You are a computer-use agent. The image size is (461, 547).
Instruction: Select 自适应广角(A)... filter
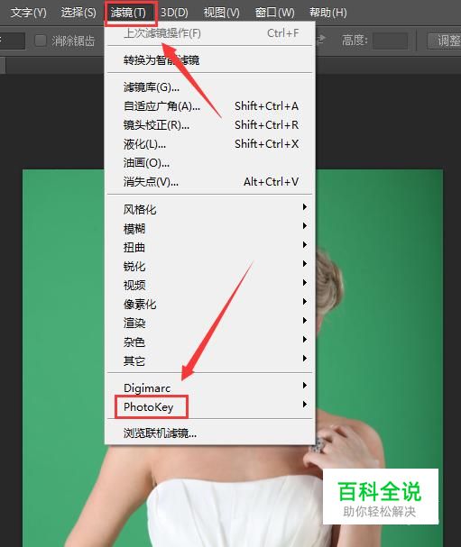click(x=210, y=105)
